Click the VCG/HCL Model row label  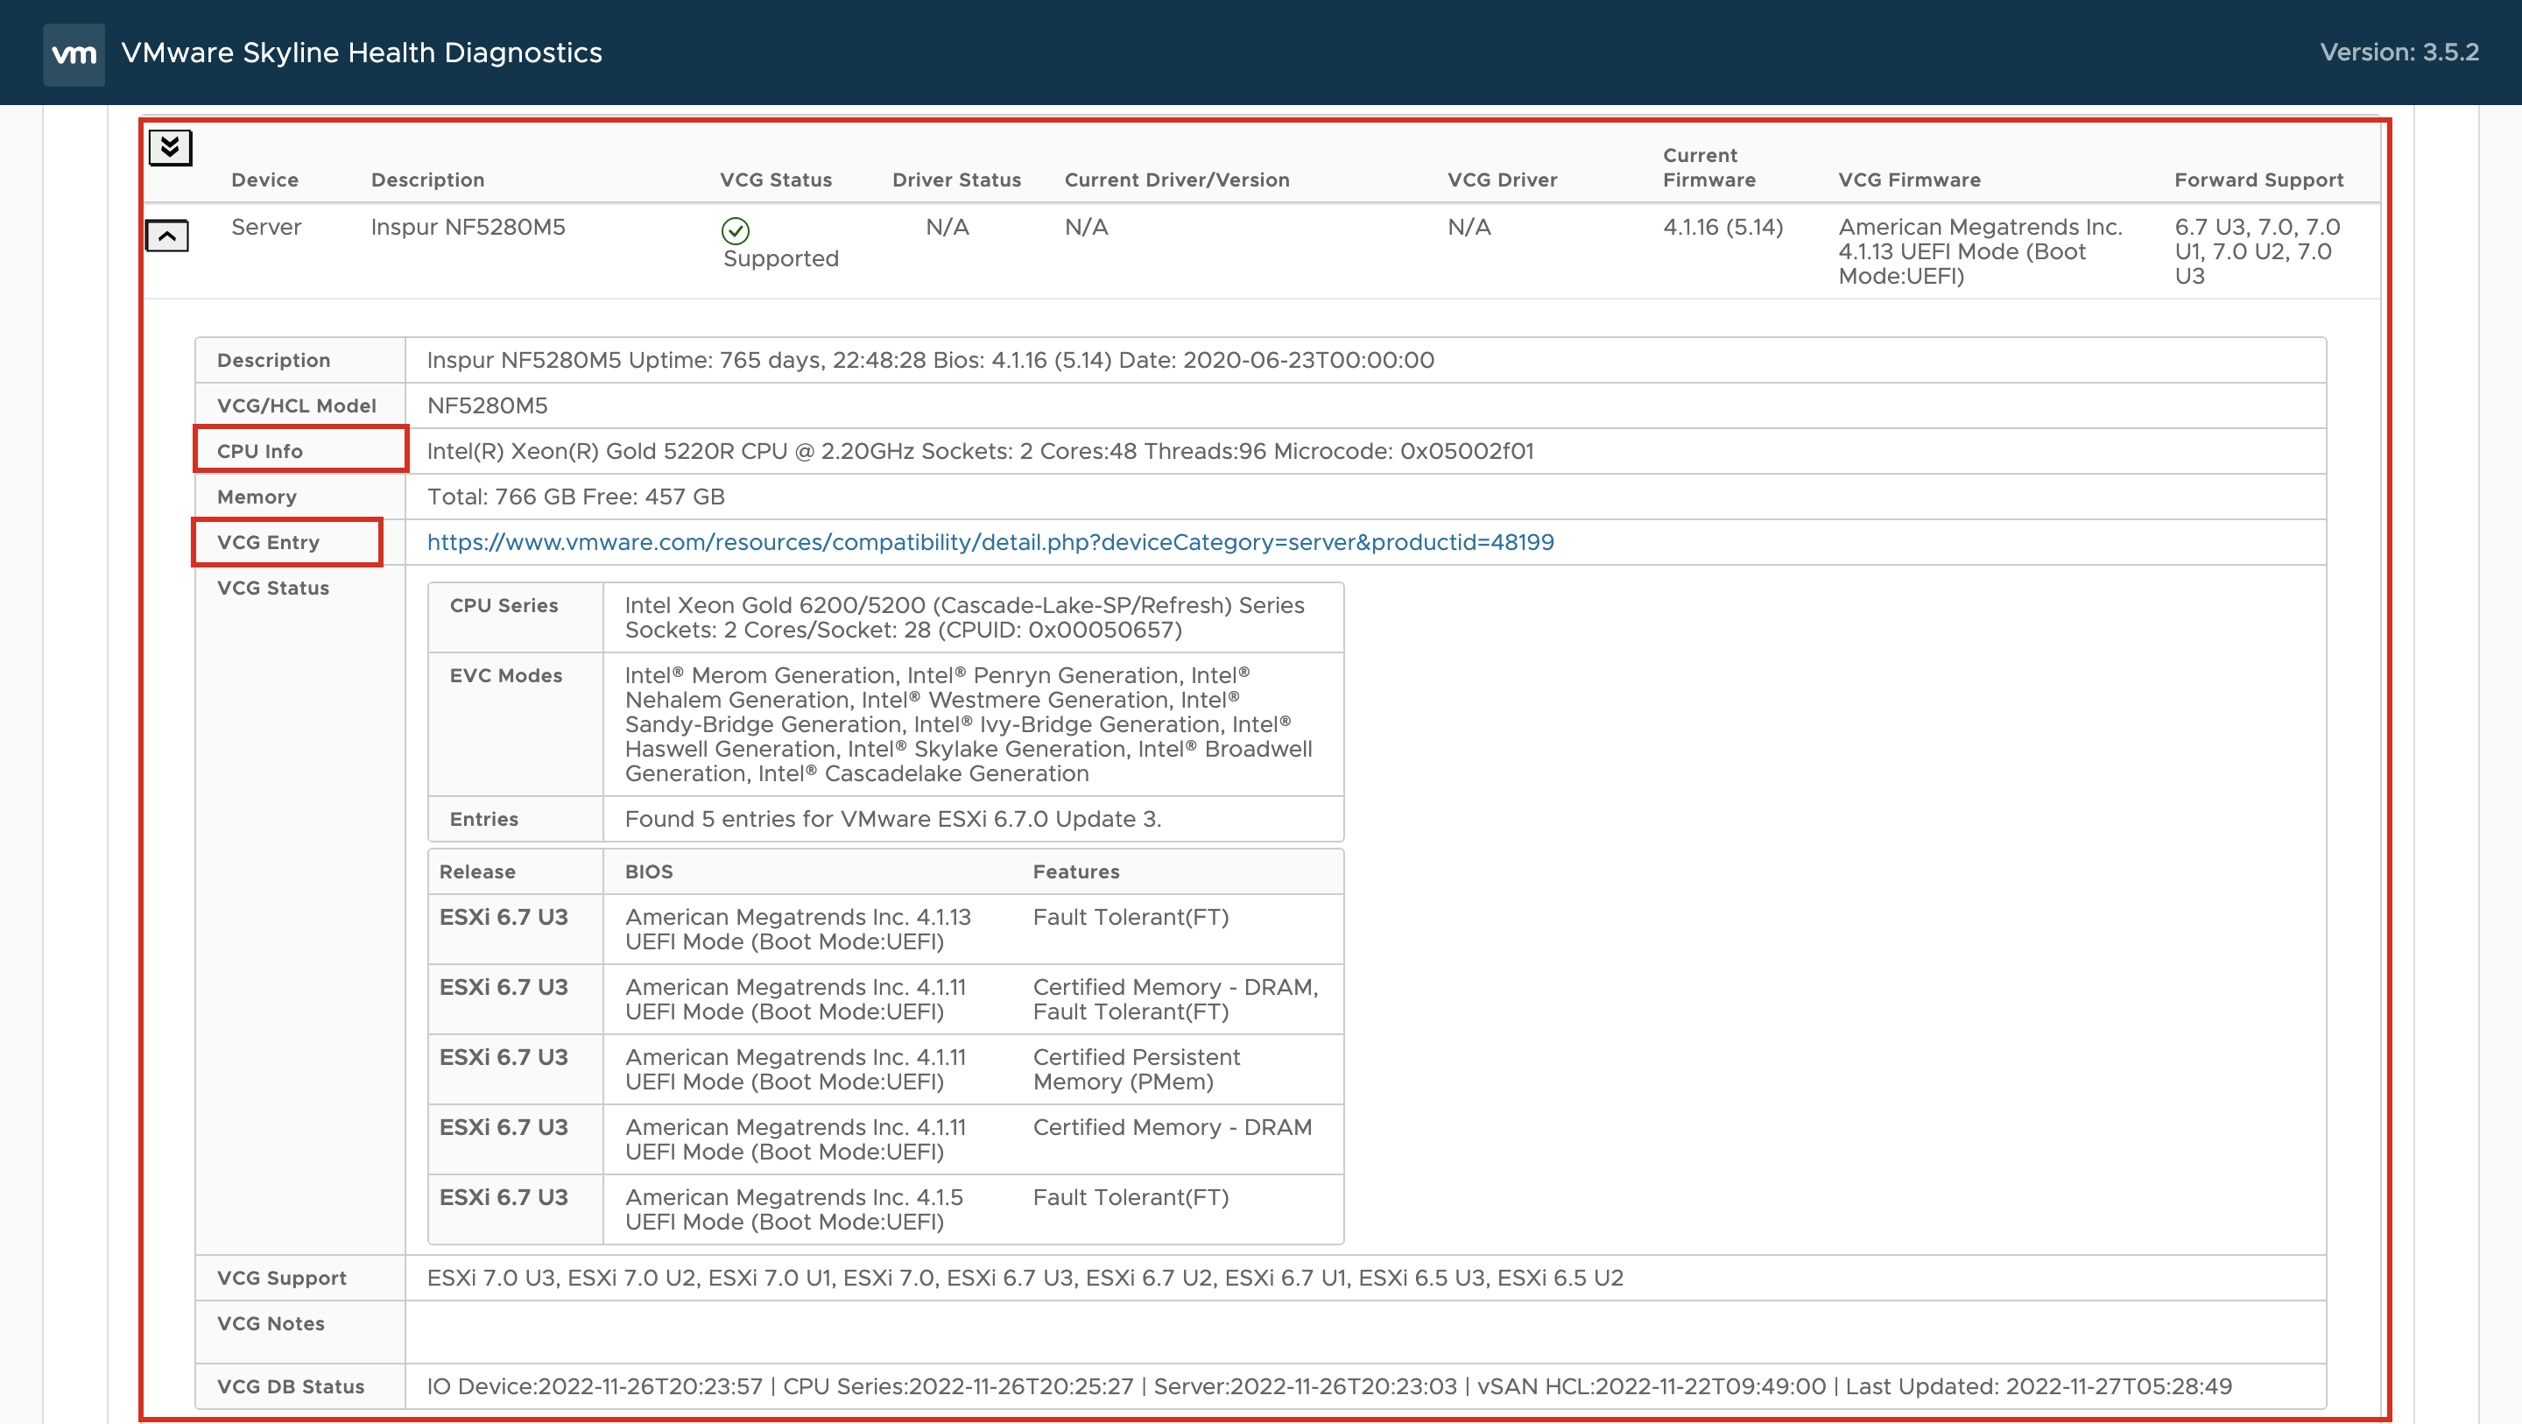click(296, 405)
